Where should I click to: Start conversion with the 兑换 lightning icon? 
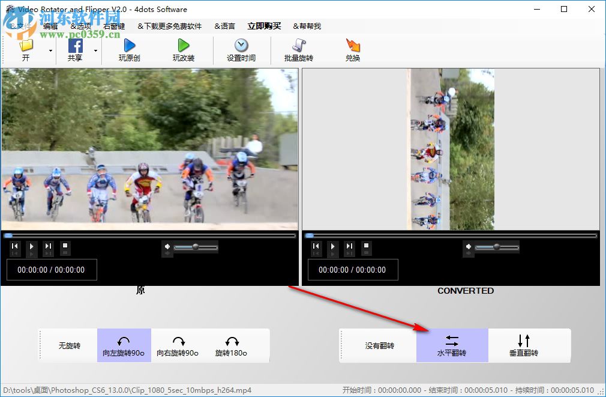[x=352, y=49]
